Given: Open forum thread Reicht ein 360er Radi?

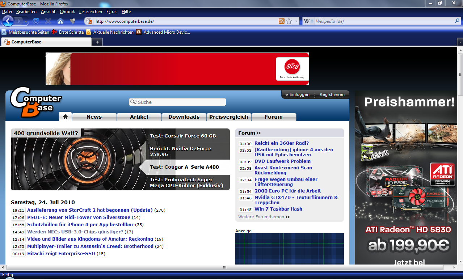Looking at the screenshot, I should click(282, 143).
